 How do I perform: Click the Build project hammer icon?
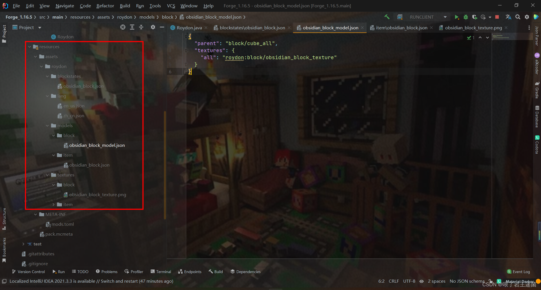pos(387,17)
